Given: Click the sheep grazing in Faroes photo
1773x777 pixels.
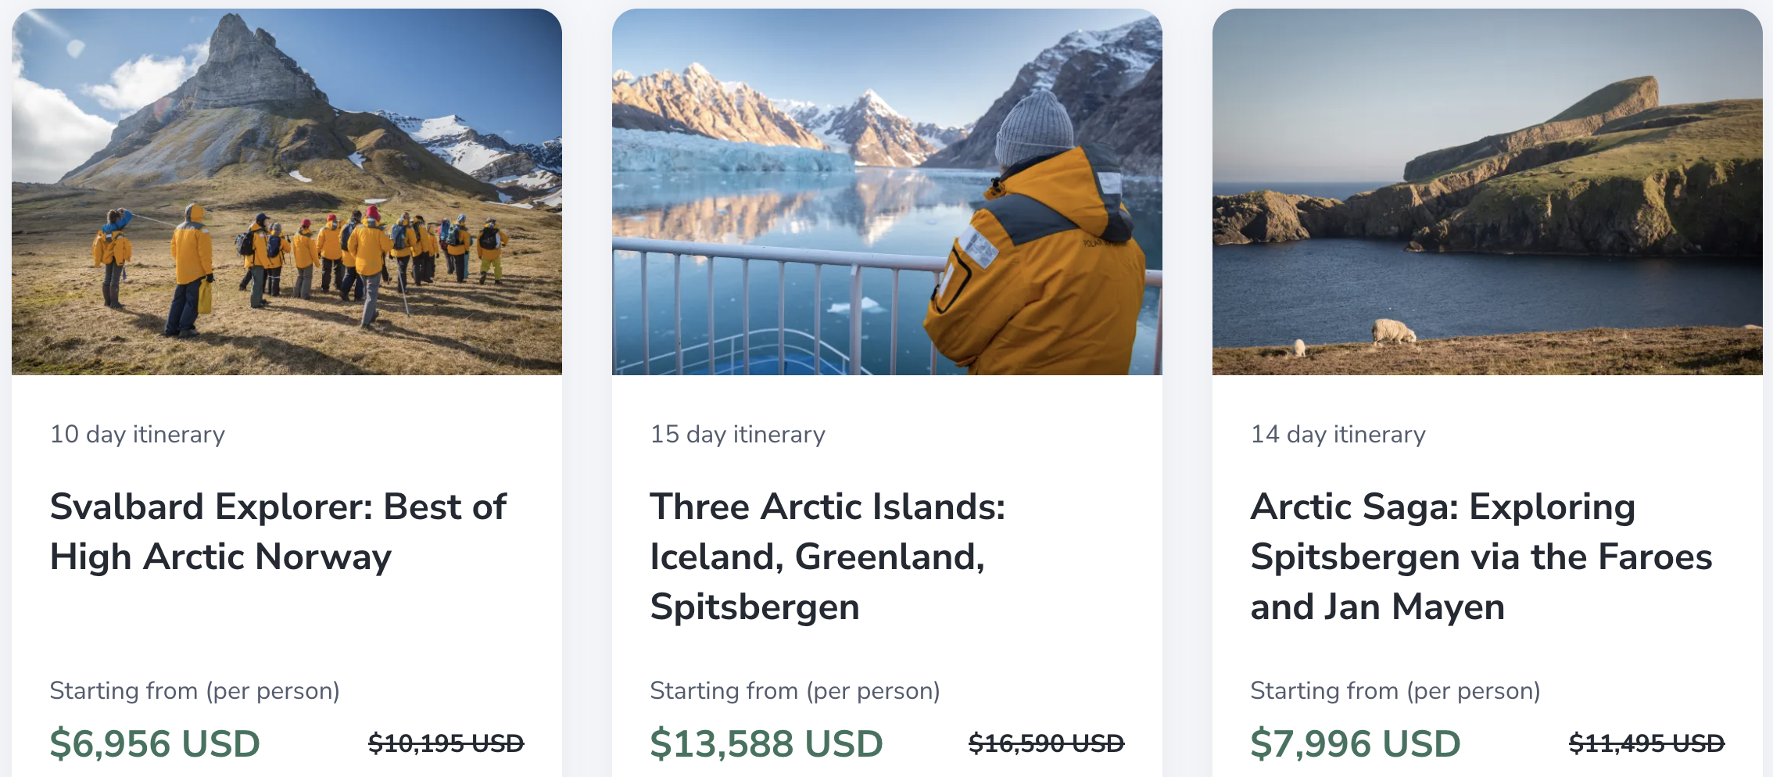Looking at the screenshot, I should [x=1488, y=192].
